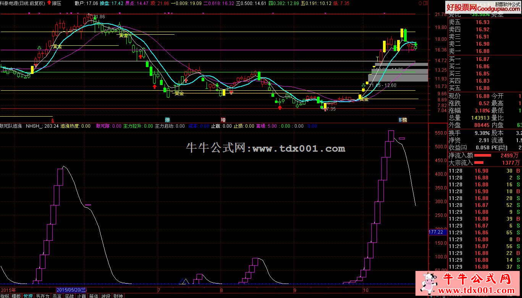522x298 pixels.
Task: Click the 1377万 block inflow value
Action: pyautogui.click(x=511, y=163)
